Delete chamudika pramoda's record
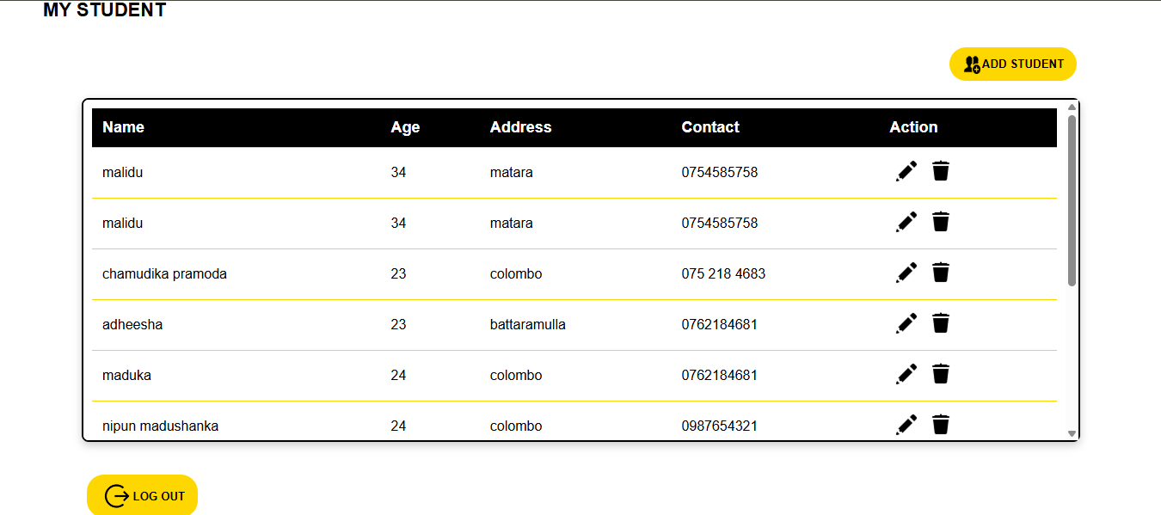1161x515 pixels. click(940, 273)
